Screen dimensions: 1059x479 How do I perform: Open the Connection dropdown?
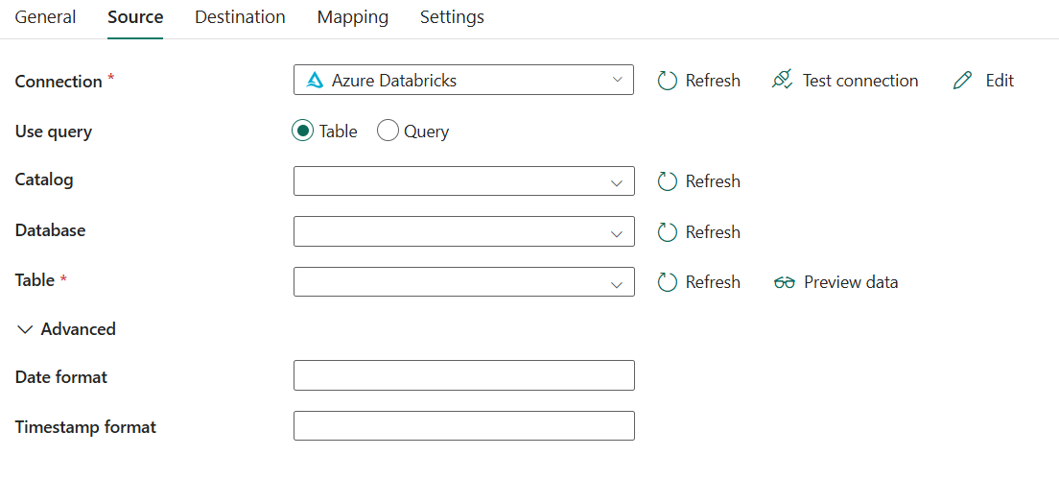463,80
